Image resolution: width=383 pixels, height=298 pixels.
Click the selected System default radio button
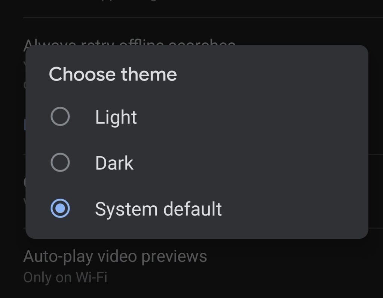coord(60,209)
